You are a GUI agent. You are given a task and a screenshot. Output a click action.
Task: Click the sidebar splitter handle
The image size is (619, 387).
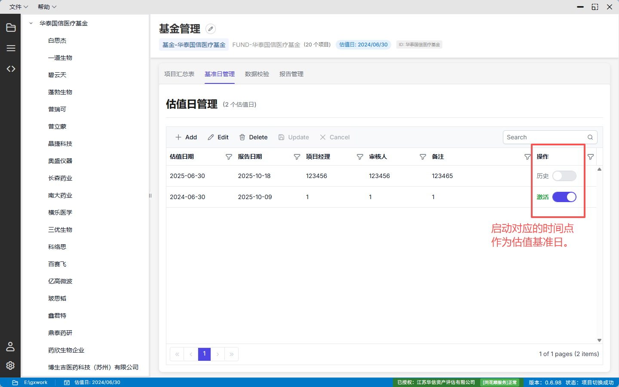pyautogui.click(x=150, y=196)
